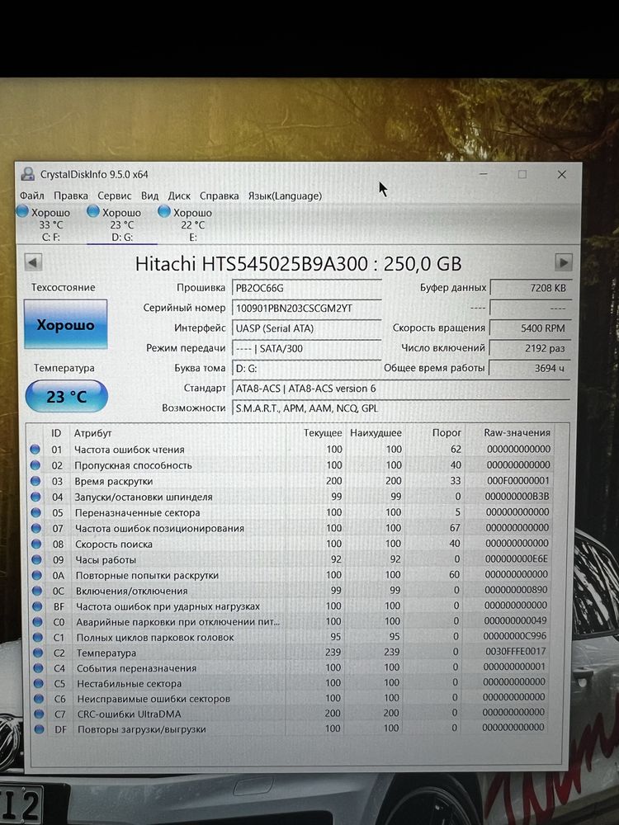Click the Атрибут column header
Image resolution: width=619 pixels, height=825 pixels.
pos(92,433)
